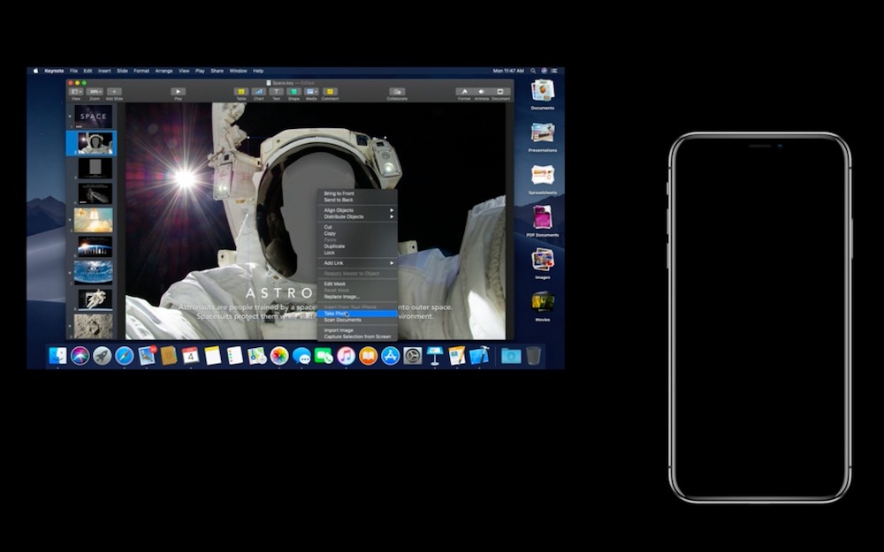Viewport: 884px width, 552px height.
Task: Open the Images stack on the desktop
Action: point(543,263)
